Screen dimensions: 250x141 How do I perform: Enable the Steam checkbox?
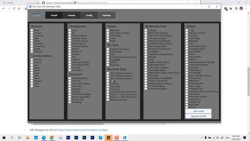tap(108, 41)
